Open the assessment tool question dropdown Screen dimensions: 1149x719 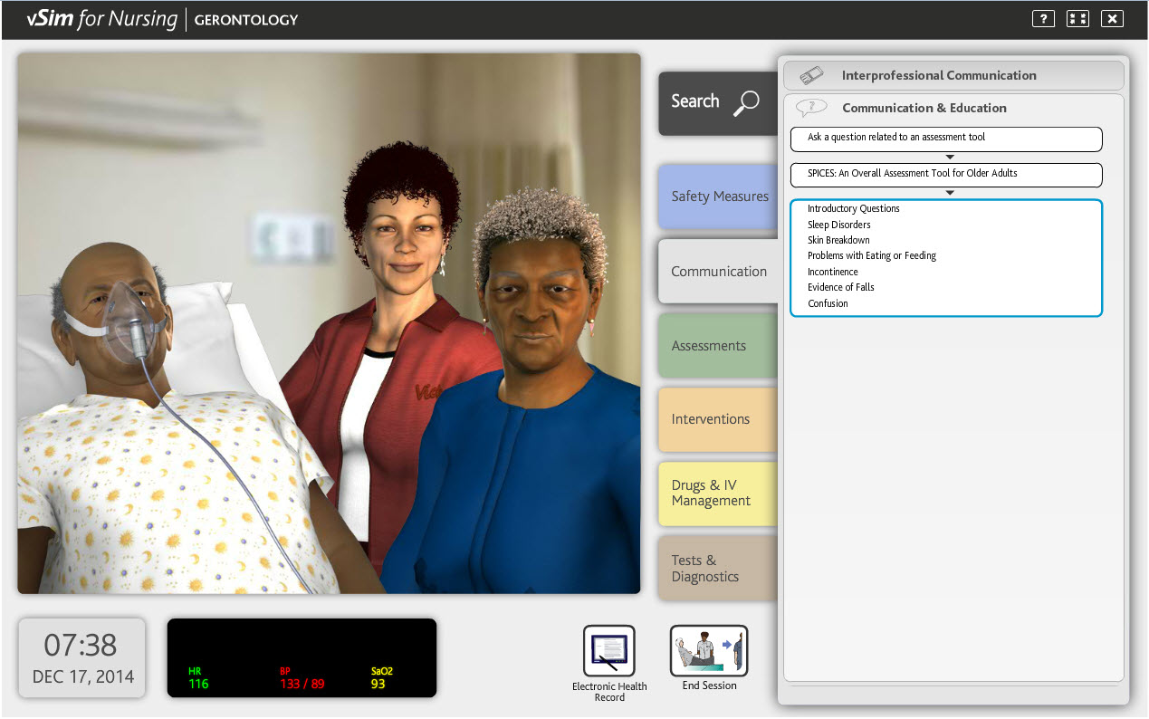tap(945, 139)
